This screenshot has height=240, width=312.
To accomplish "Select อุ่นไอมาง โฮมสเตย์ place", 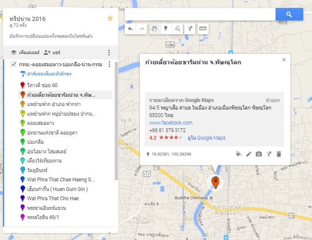I will (x=47, y=151).
